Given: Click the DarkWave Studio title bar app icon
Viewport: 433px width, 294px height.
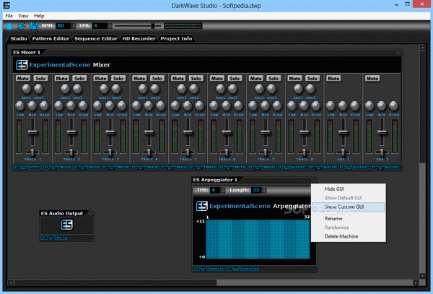Looking at the screenshot, I should click(6, 5).
